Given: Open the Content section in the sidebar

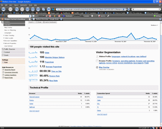Looking at the screenshot, I should [13, 52].
